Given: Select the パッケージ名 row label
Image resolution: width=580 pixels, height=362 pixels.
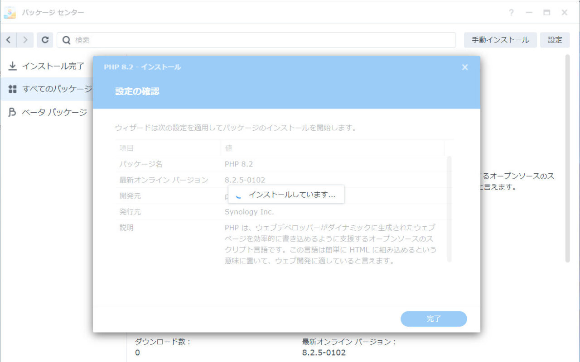Looking at the screenshot, I should [141, 164].
